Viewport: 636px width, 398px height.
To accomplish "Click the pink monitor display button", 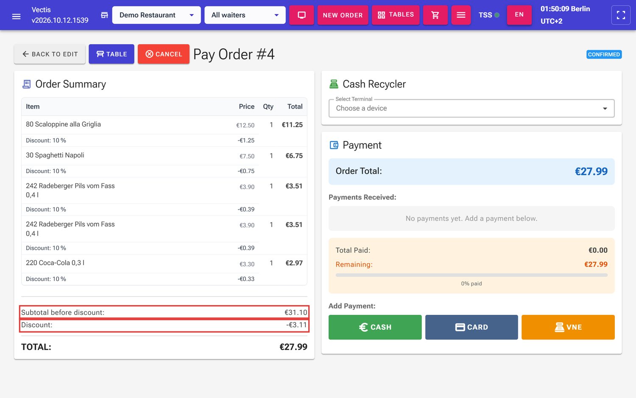I will [x=301, y=15].
